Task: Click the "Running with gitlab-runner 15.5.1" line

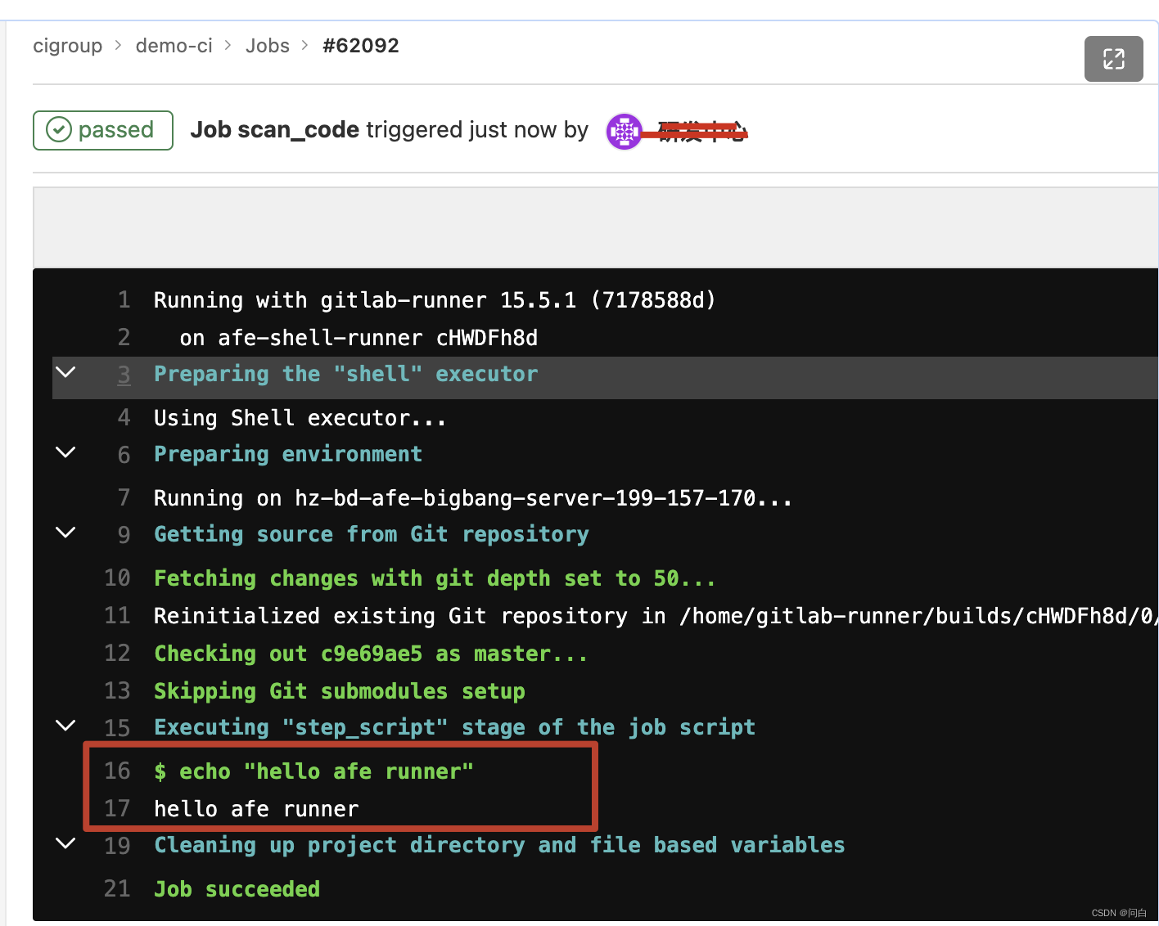Action: 435,300
